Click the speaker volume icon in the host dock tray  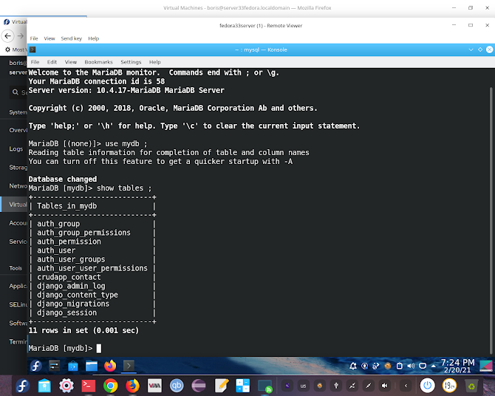[x=384, y=386]
